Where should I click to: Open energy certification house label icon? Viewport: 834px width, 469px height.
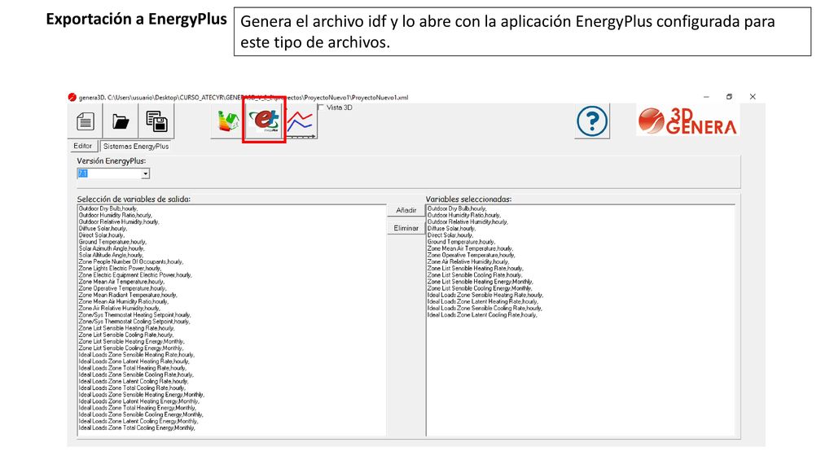228,121
